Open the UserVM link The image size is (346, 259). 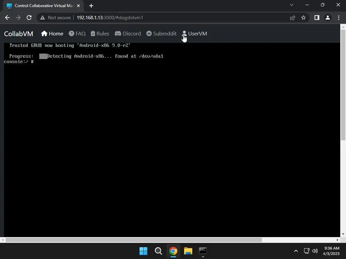pyautogui.click(x=194, y=33)
